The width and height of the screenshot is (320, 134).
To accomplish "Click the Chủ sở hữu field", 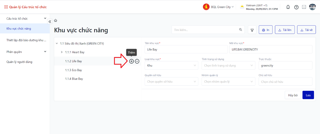I will tap(285, 81).
